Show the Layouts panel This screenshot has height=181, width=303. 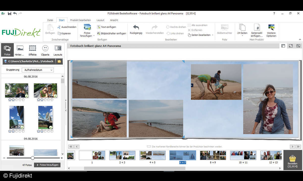pyautogui.click(x=58, y=50)
